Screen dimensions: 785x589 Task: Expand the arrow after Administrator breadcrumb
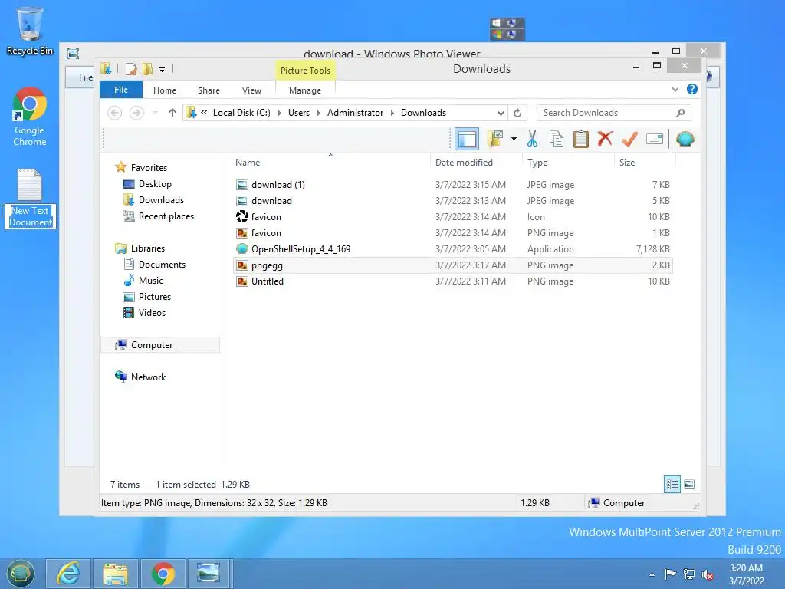point(392,114)
